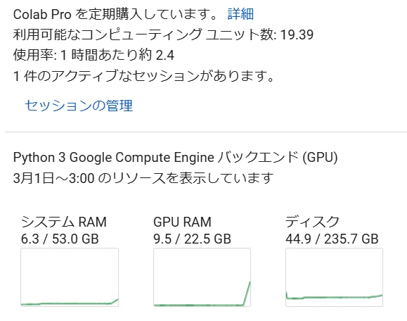Select the システム RAM usage graph

pos(70,277)
